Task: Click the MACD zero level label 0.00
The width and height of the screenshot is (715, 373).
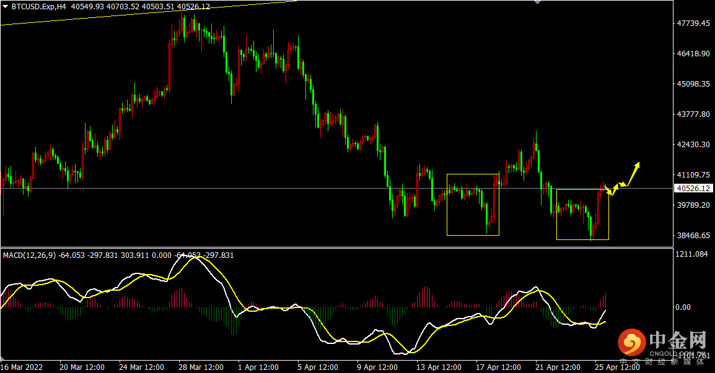Action: click(x=683, y=307)
